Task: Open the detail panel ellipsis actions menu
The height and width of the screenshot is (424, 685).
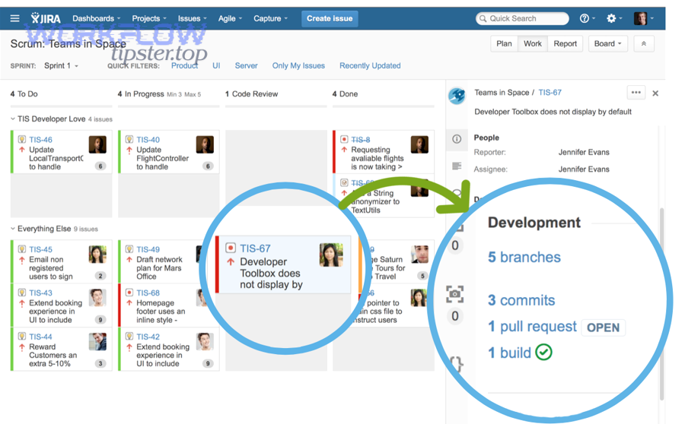Action: (636, 93)
